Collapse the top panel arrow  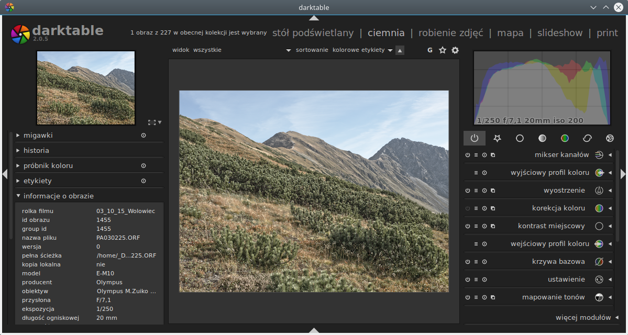tap(314, 18)
